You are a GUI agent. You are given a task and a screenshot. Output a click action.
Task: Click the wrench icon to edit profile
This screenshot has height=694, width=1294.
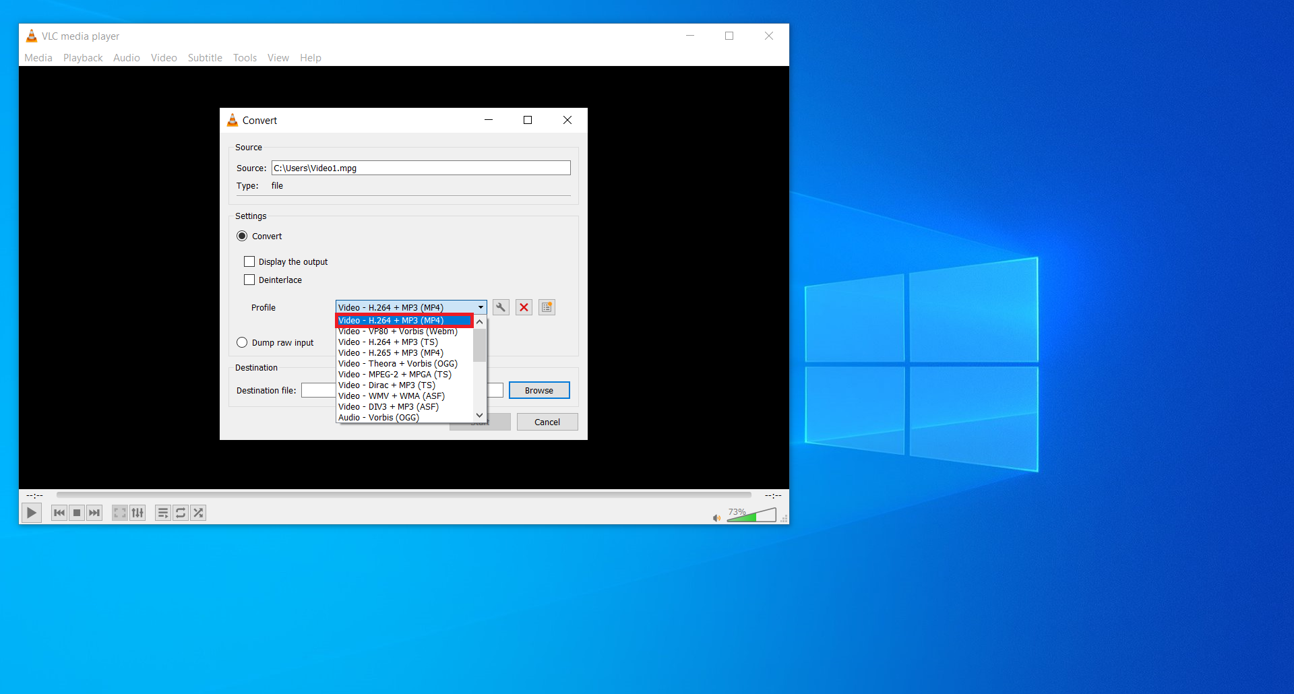pos(501,307)
